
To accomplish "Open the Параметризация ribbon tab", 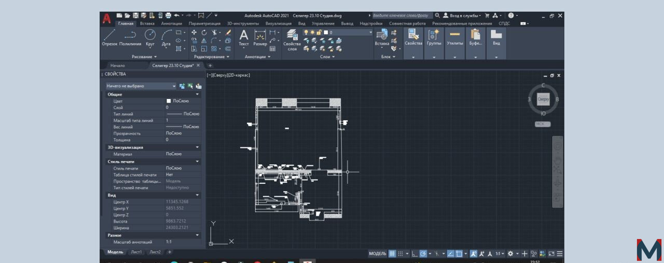I will tap(204, 23).
